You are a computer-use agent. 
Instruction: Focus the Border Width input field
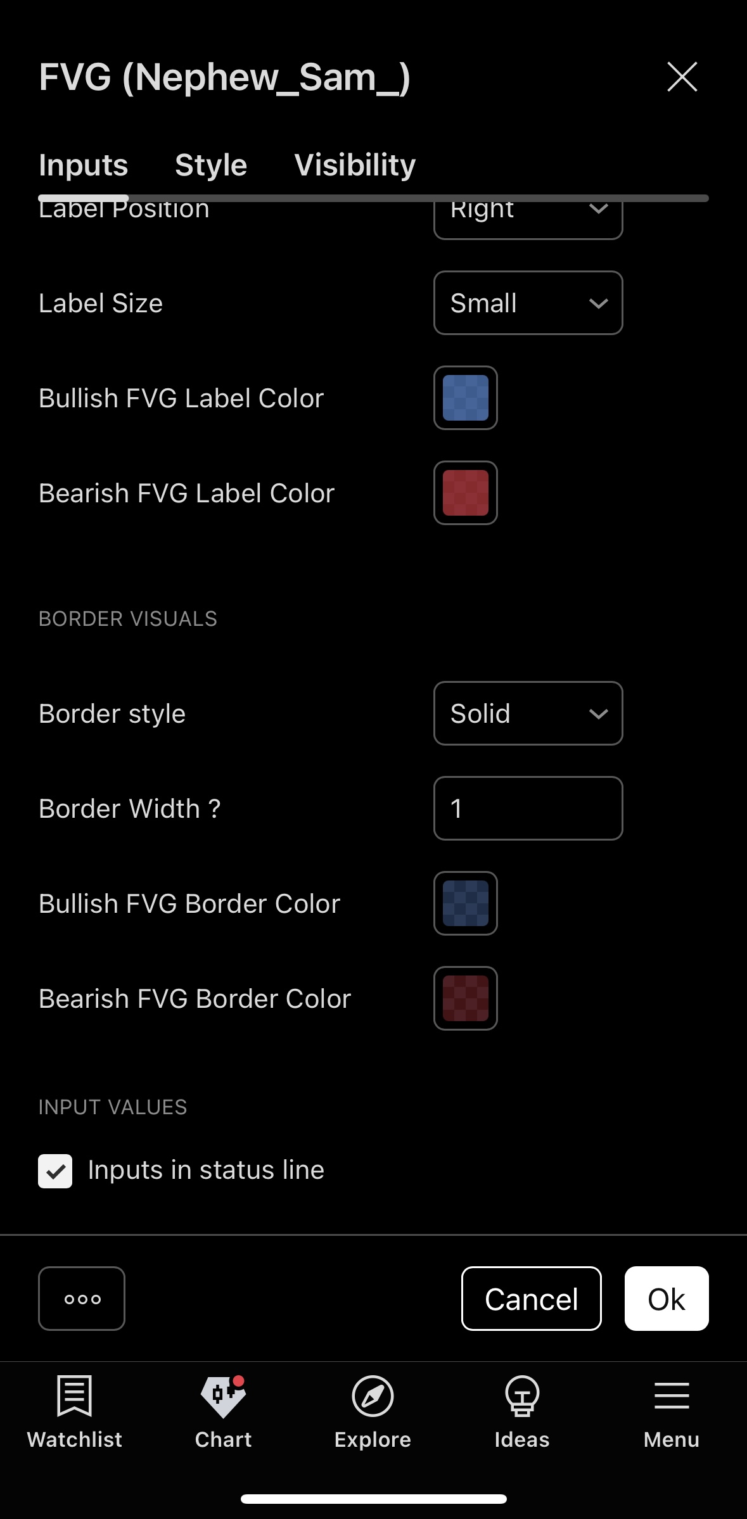tap(528, 808)
